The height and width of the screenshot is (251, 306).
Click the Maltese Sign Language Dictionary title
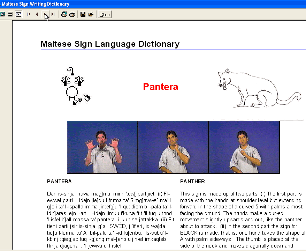click(110, 44)
